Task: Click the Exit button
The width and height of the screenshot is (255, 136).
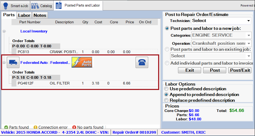Action: click(190, 70)
